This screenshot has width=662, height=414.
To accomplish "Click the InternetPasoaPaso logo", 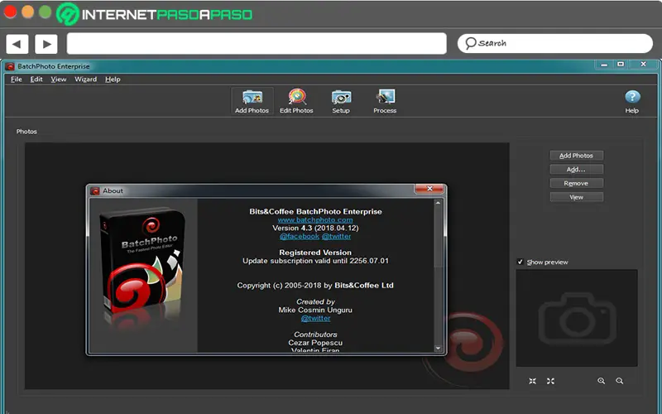I will pos(155,14).
